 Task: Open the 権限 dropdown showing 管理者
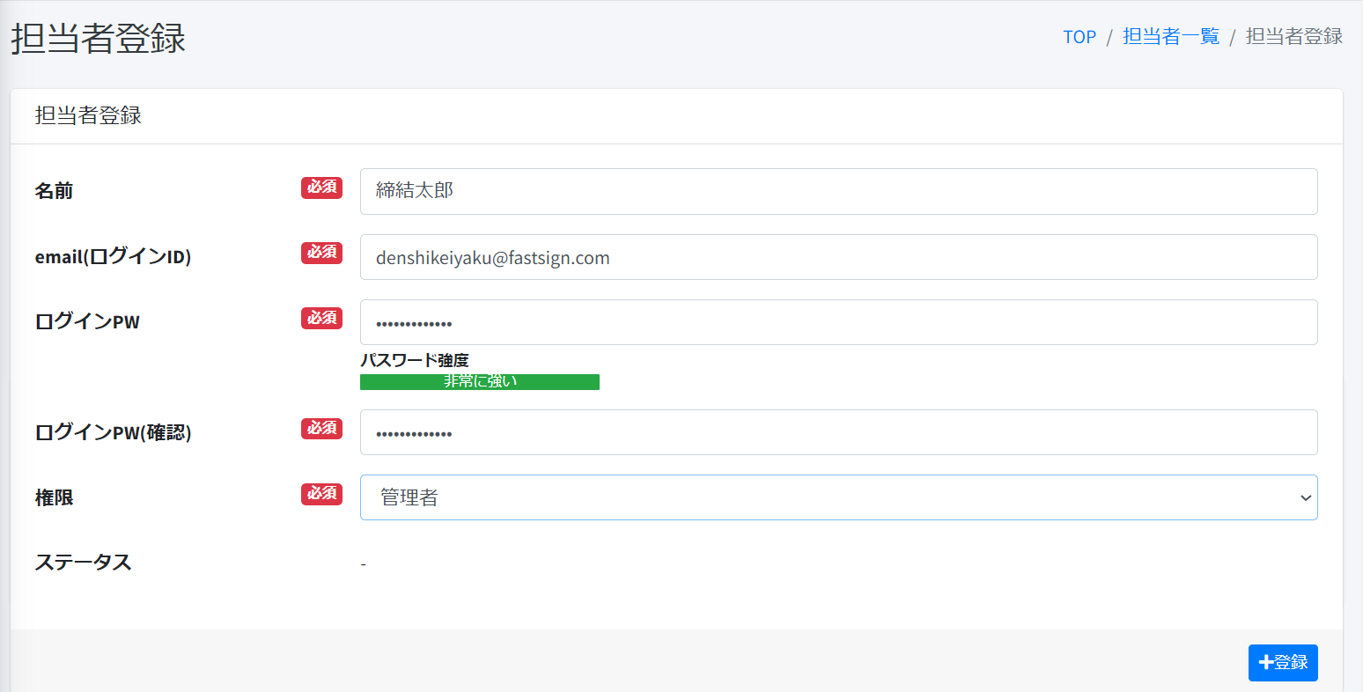point(838,497)
